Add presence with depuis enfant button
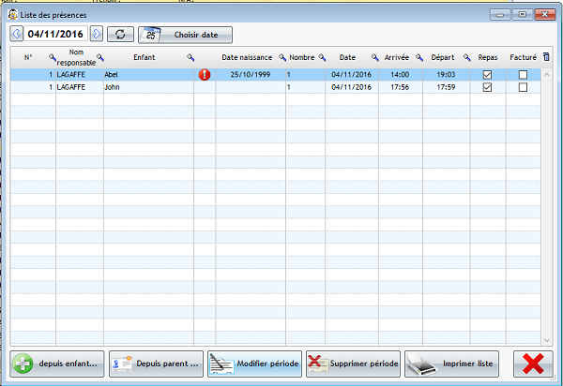 56,364
